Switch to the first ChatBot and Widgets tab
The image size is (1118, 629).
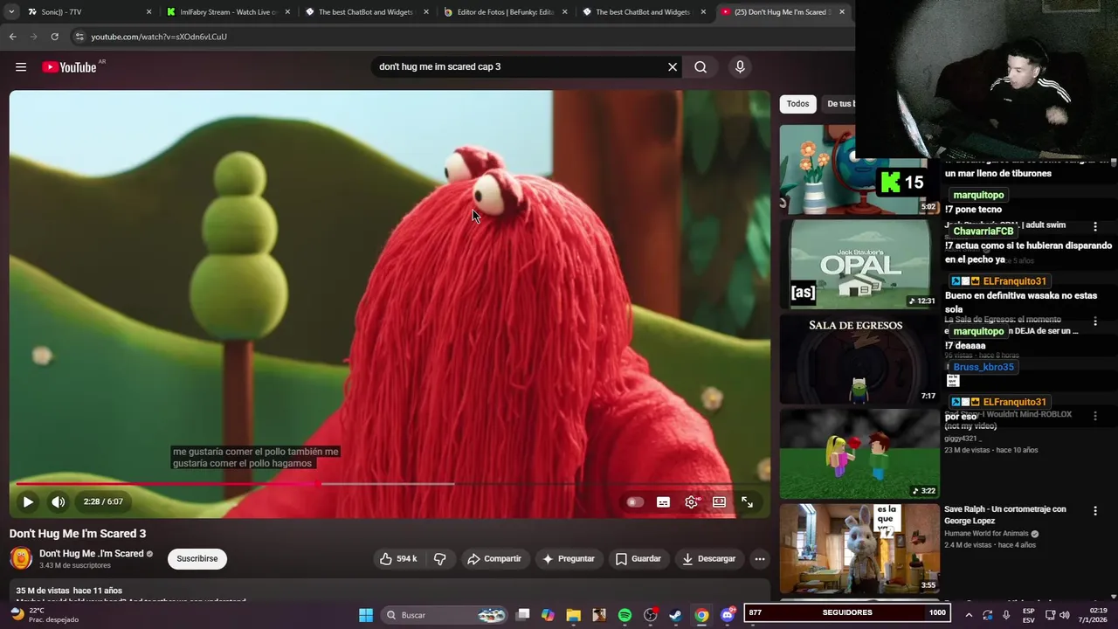(365, 12)
